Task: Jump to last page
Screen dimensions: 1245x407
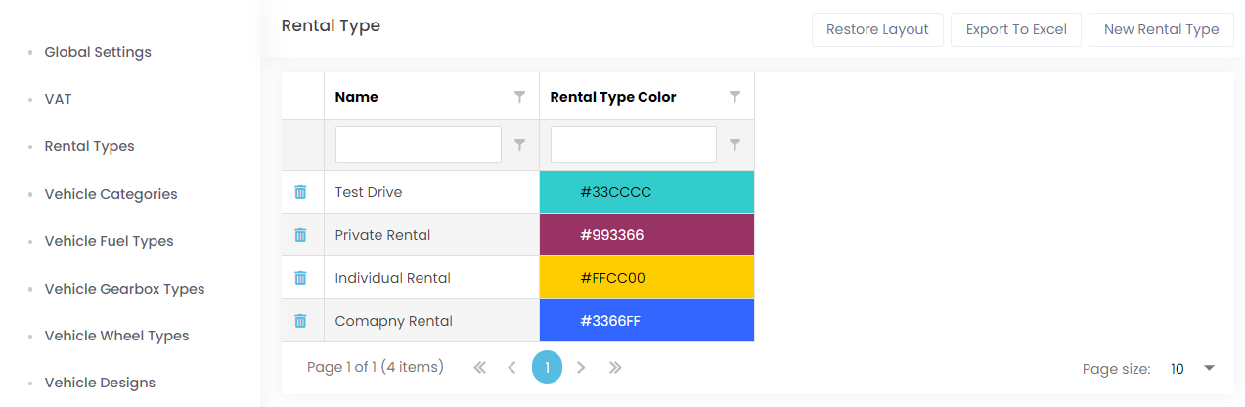Action: [x=615, y=368]
